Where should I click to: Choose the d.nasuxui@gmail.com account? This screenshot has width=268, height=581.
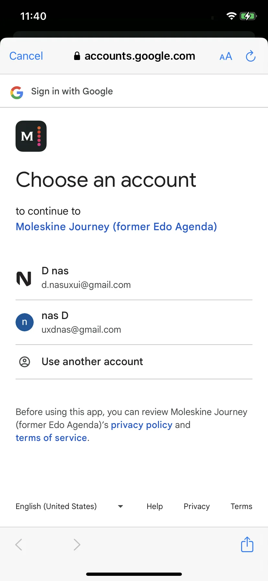pyautogui.click(x=134, y=278)
